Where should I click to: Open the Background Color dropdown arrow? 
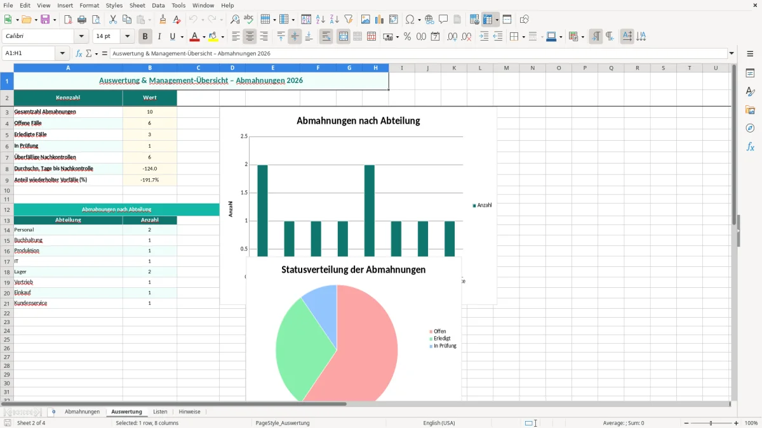point(222,37)
